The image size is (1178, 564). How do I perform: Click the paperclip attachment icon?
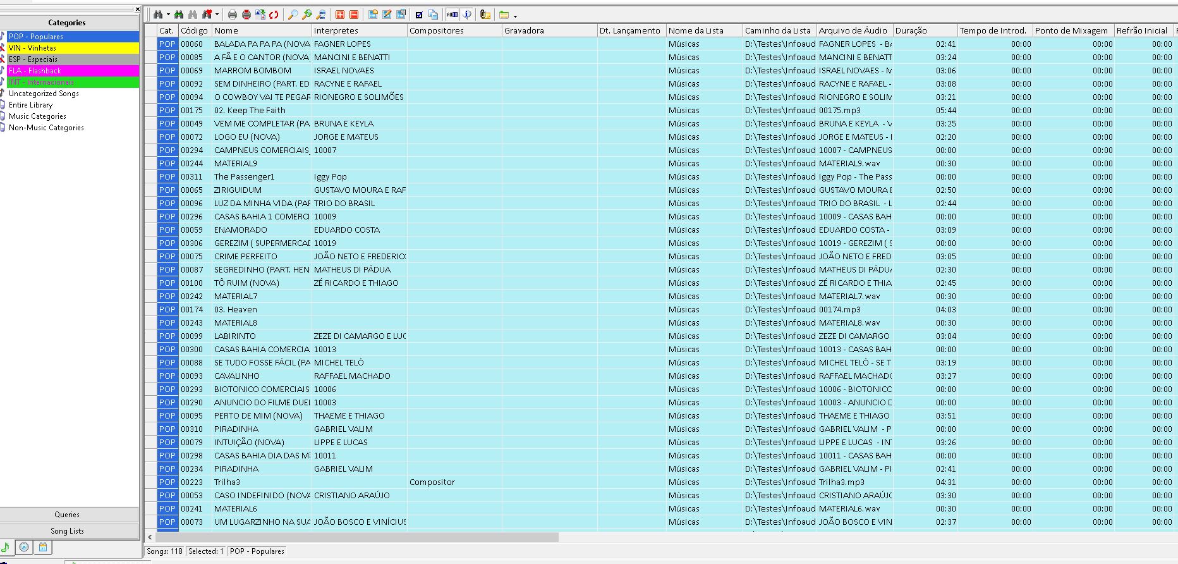[x=485, y=15]
